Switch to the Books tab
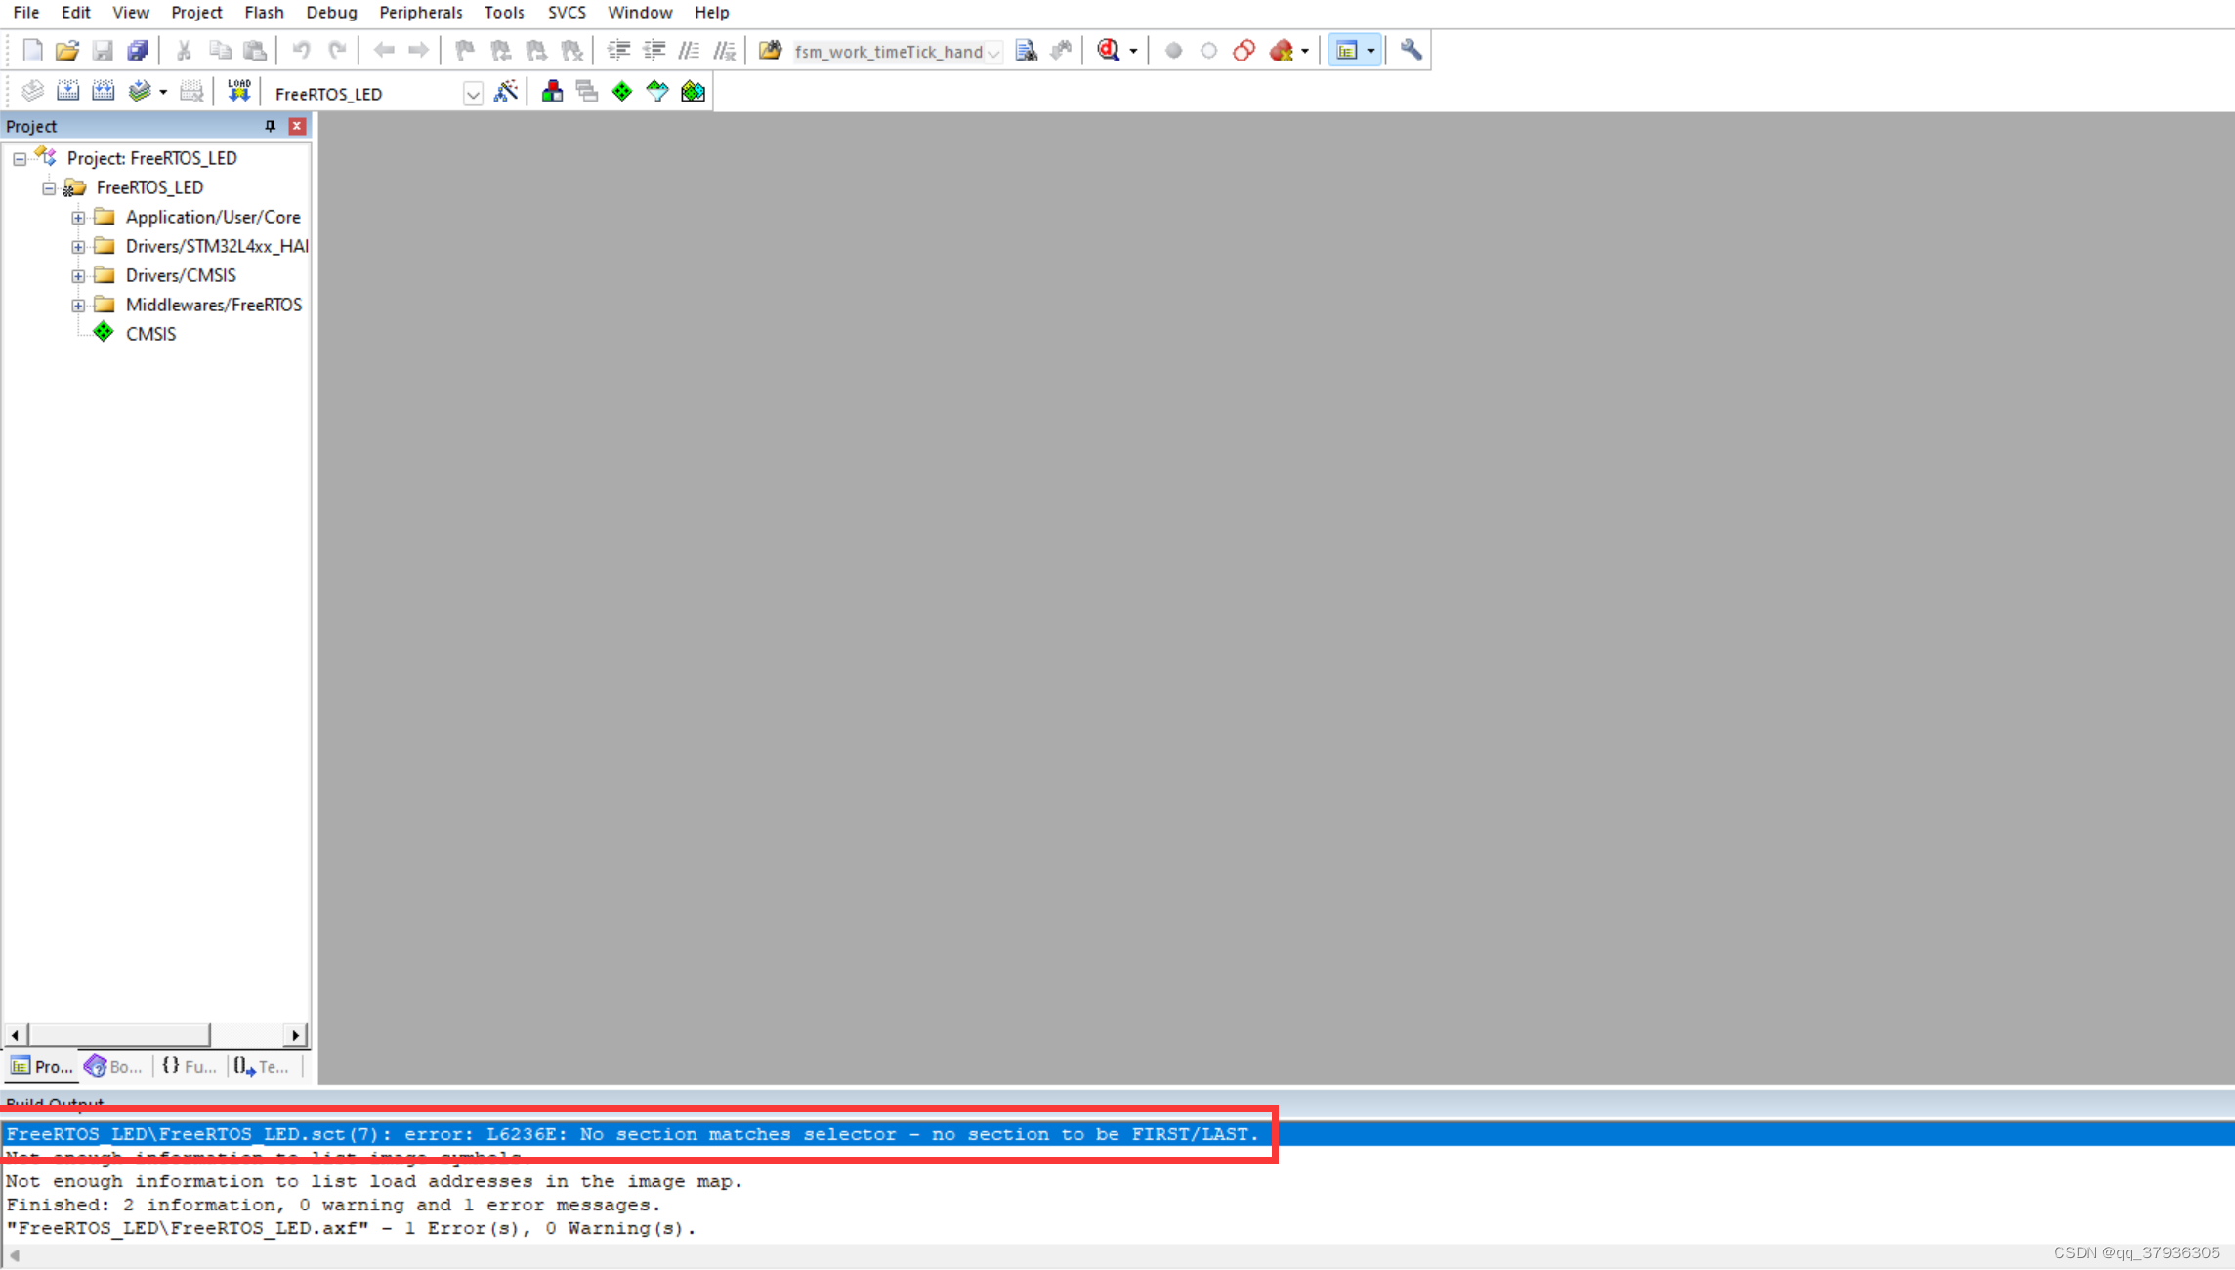The image size is (2235, 1270). [114, 1066]
